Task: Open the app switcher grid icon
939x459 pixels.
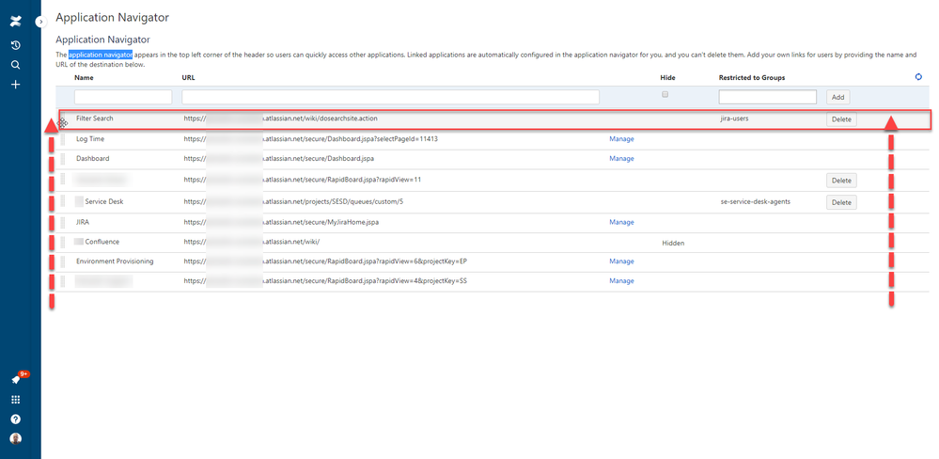Action: (x=16, y=400)
